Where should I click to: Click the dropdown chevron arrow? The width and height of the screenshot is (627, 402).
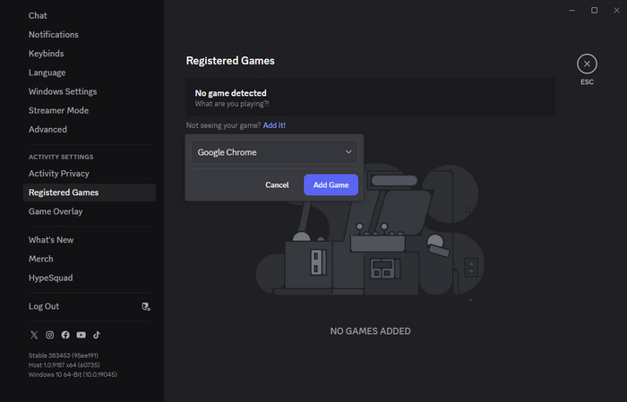point(348,152)
